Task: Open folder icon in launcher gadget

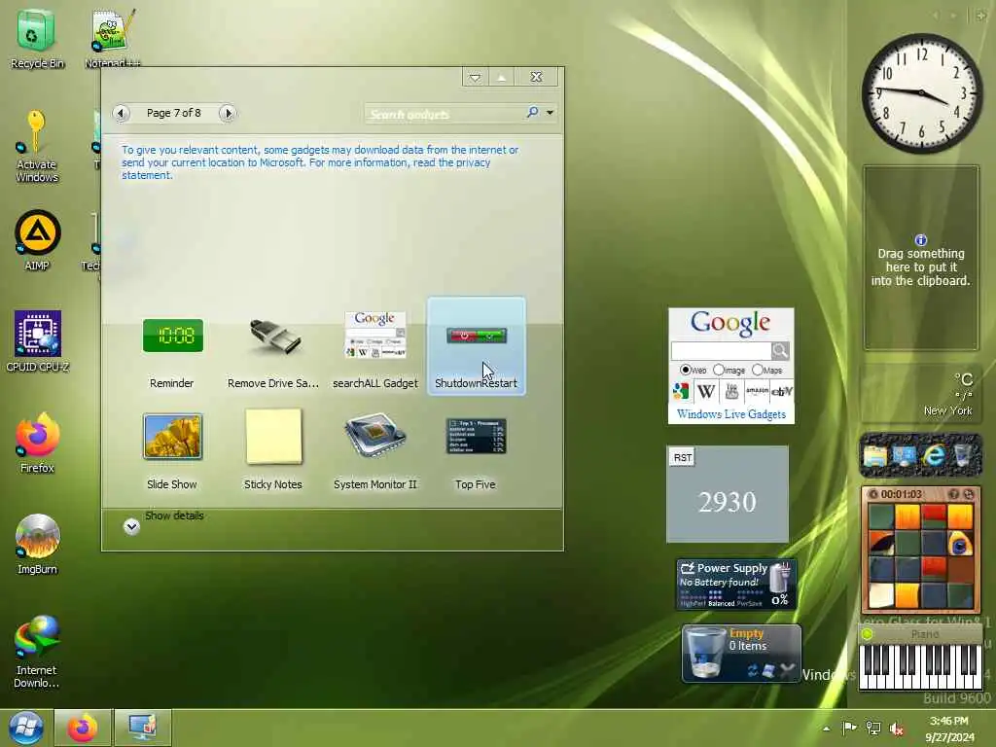Action: [874, 456]
